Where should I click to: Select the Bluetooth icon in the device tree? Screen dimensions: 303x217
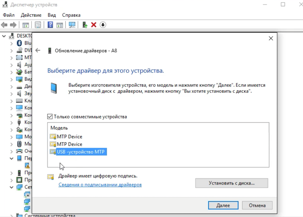click(x=19, y=43)
